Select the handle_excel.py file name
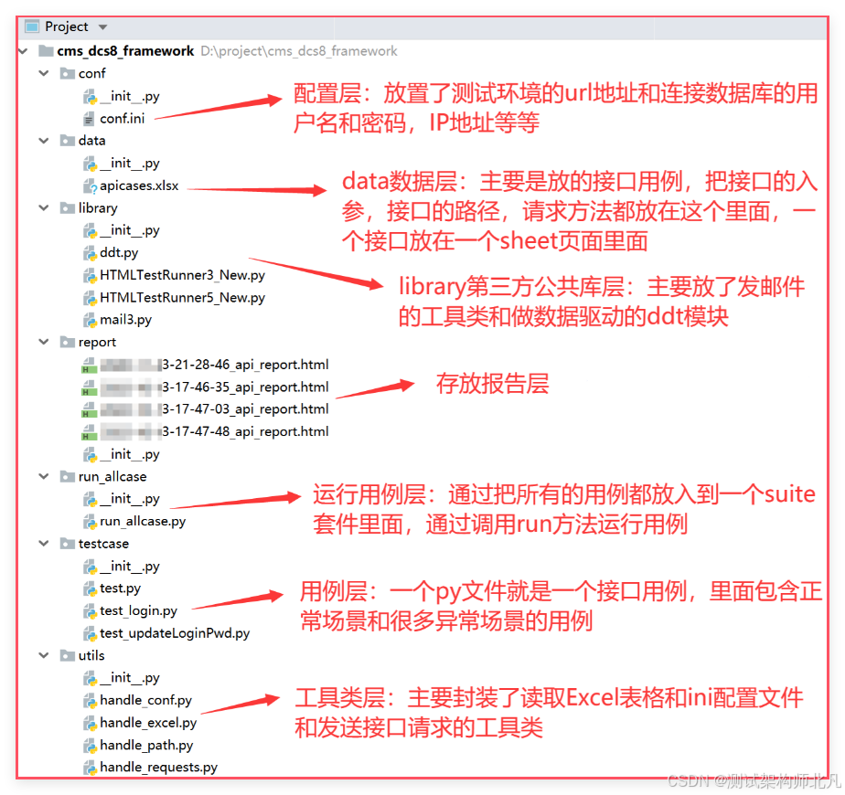 pos(148,723)
